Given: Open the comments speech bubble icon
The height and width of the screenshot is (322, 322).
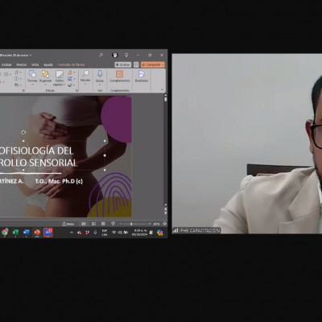Looking at the screenshot, I should point(136,64).
